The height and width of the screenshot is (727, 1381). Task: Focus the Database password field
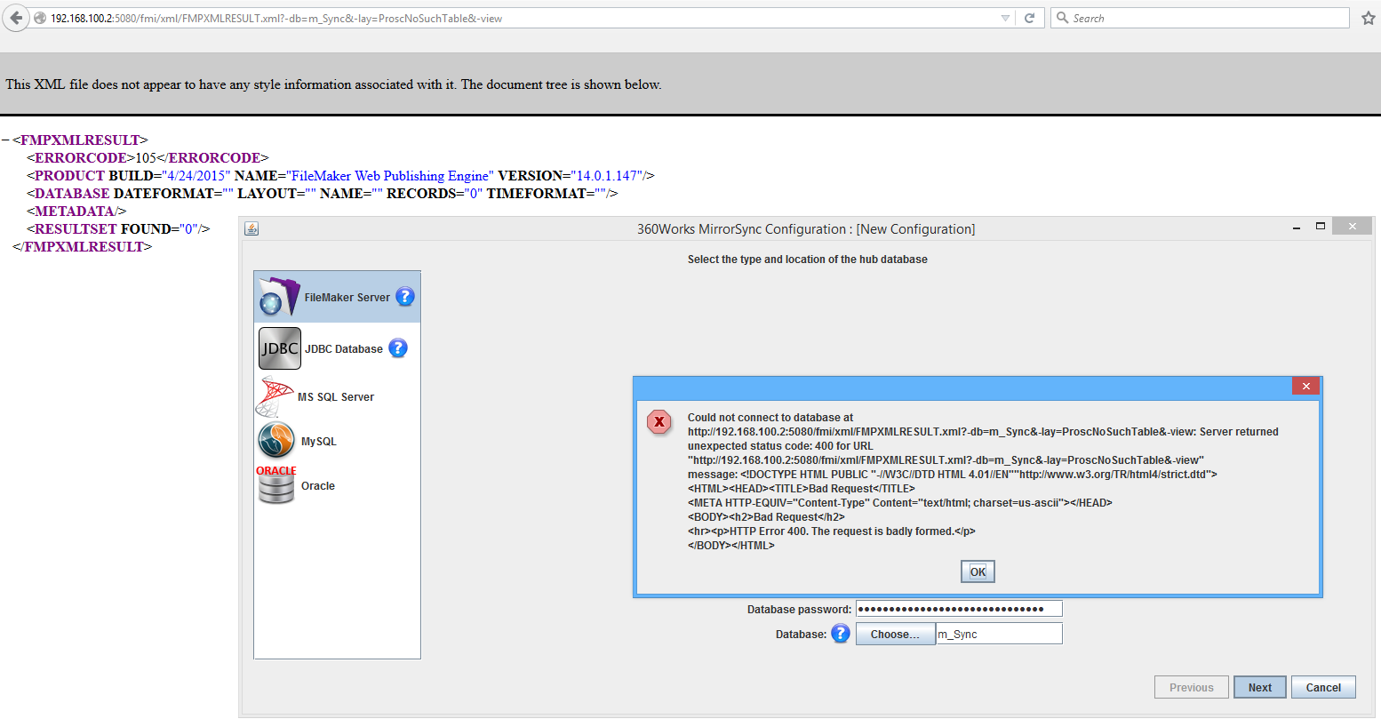959,609
